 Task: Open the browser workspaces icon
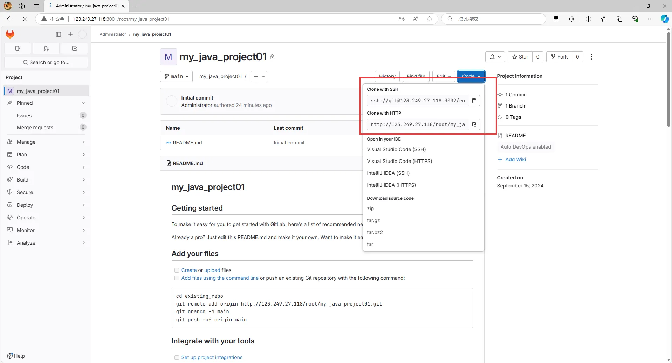pos(22,6)
